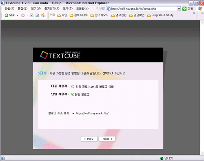Open the 업무관련 links folder
The width and height of the screenshot is (204, 161).
[x=119, y=15]
